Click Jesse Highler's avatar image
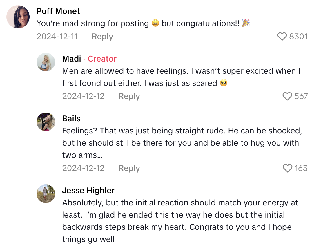Screen dimensions: 312x246 pyautogui.click(x=46, y=194)
